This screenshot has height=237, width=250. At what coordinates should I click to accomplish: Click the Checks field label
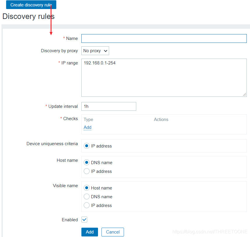(71, 119)
